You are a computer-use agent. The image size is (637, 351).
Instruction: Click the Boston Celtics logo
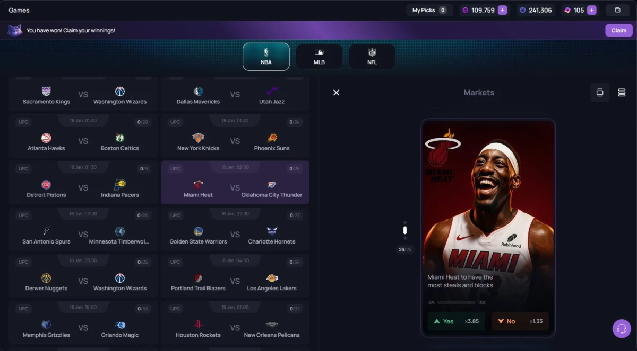(120, 138)
